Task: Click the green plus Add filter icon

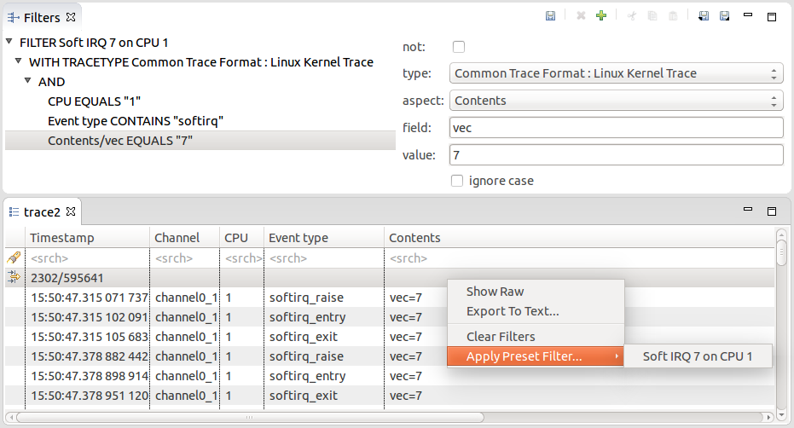Action: coord(601,16)
